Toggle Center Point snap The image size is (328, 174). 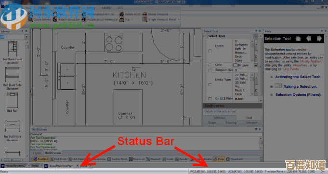(x=117, y=159)
